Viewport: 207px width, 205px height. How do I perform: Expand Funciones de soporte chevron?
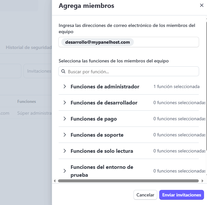pos(65,135)
